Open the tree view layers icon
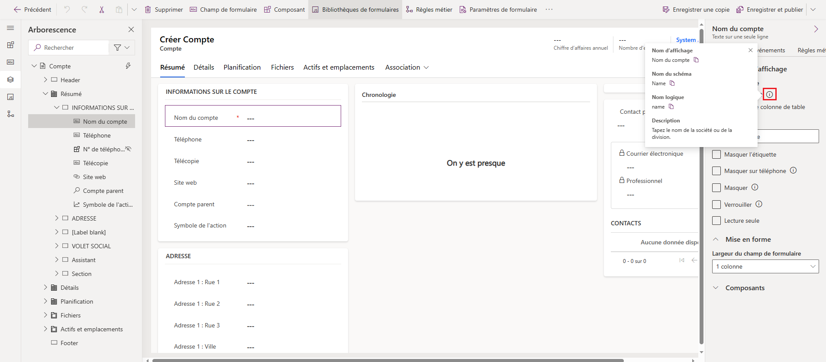 [10, 80]
